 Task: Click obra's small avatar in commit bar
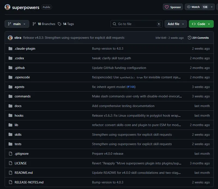pyautogui.click(x=10, y=38)
